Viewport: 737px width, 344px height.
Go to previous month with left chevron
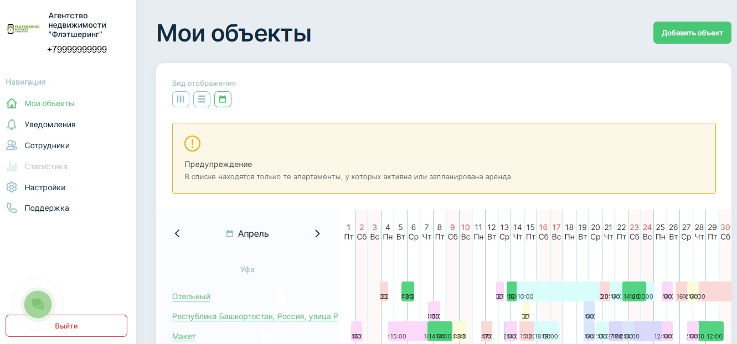[x=177, y=233]
